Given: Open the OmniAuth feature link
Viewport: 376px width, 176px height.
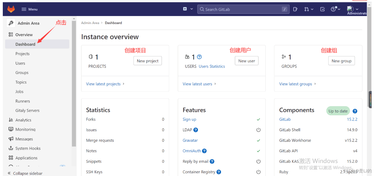Looking at the screenshot, I should coord(192,151).
